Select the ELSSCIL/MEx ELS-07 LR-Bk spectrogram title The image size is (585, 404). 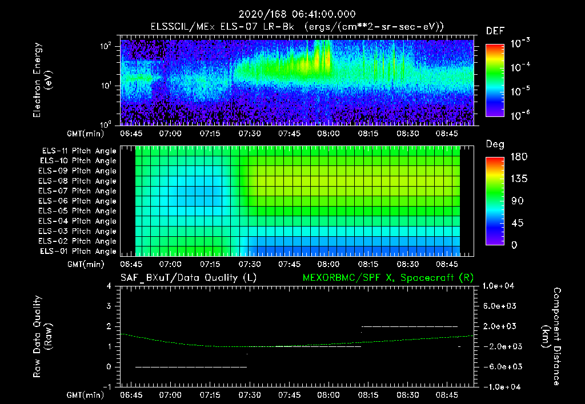coord(297,27)
